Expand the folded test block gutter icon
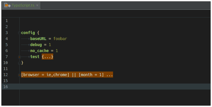212x107 pixels. pyautogui.click(x=19, y=57)
